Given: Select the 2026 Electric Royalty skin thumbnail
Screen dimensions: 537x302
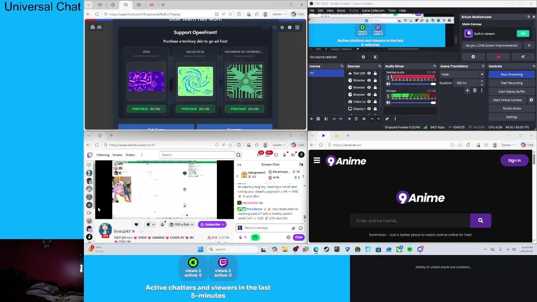Looking at the screenshot, I should pyautogui.click(x=146, y=81).
